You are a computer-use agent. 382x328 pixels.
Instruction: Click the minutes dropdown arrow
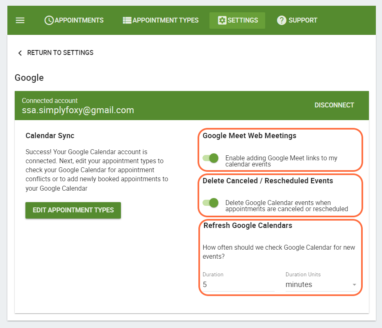[354, 285]
